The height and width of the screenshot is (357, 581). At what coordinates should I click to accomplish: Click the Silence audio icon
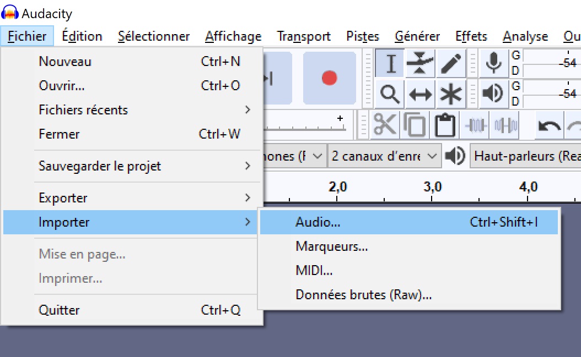505,125
